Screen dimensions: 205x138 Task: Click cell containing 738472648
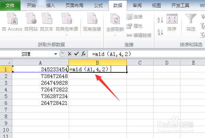(40, 76)
